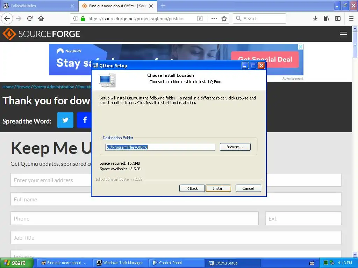Open System Administration breadcrumb link
This screenshot has width=358, height=268.
tap(53, 87)
